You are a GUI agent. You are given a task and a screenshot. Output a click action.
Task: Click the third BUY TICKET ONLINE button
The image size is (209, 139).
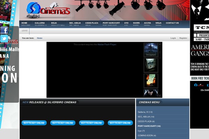click(x=91, y=123)
